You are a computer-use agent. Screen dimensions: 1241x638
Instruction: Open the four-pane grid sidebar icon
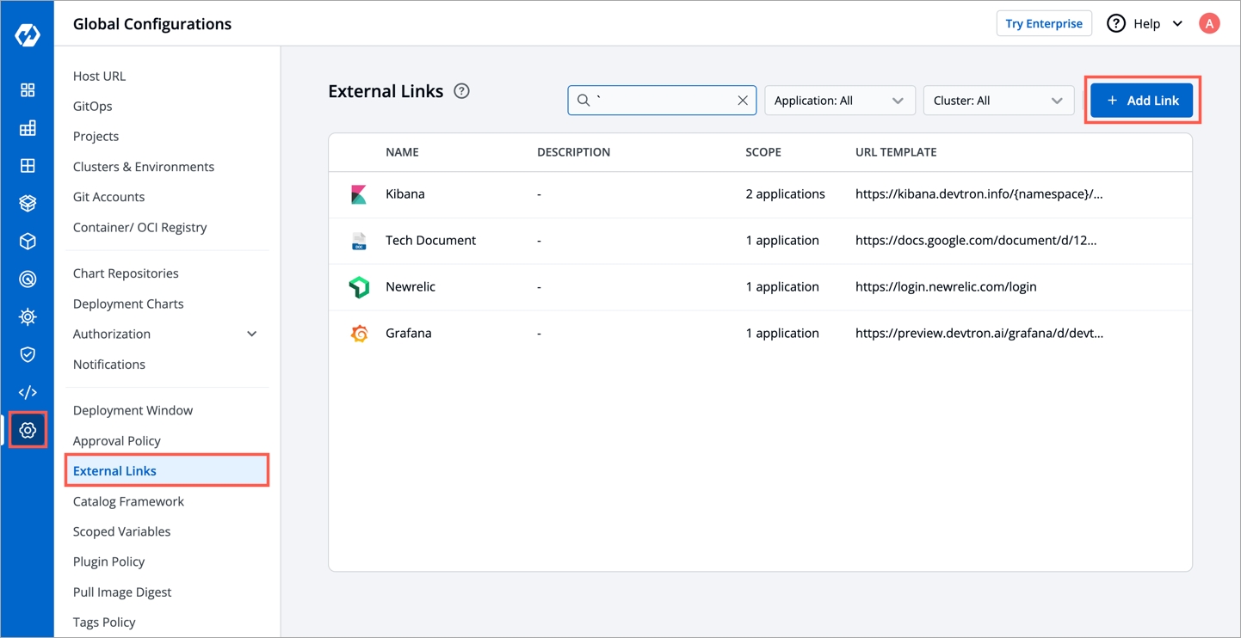(28, 166)
